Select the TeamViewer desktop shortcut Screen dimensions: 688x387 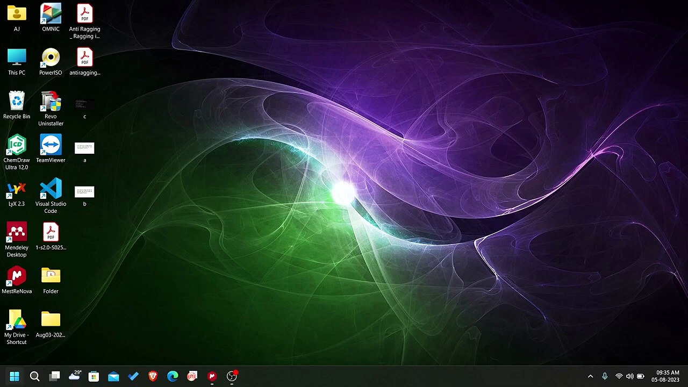point(51,145)
